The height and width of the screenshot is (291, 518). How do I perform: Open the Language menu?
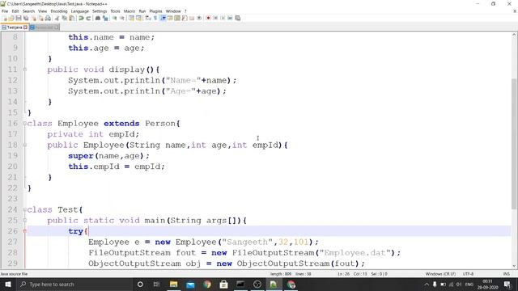click(79, 11)
